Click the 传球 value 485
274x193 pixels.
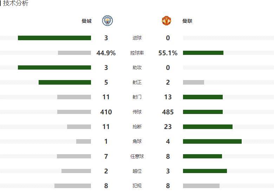click(168, 112)
